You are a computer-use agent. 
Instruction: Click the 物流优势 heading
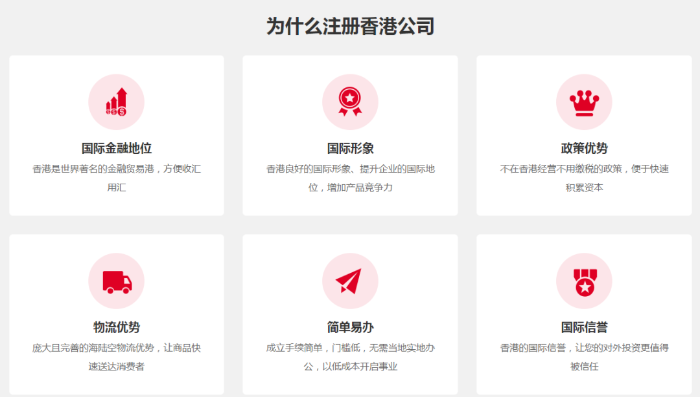click(x=116, y=327)
